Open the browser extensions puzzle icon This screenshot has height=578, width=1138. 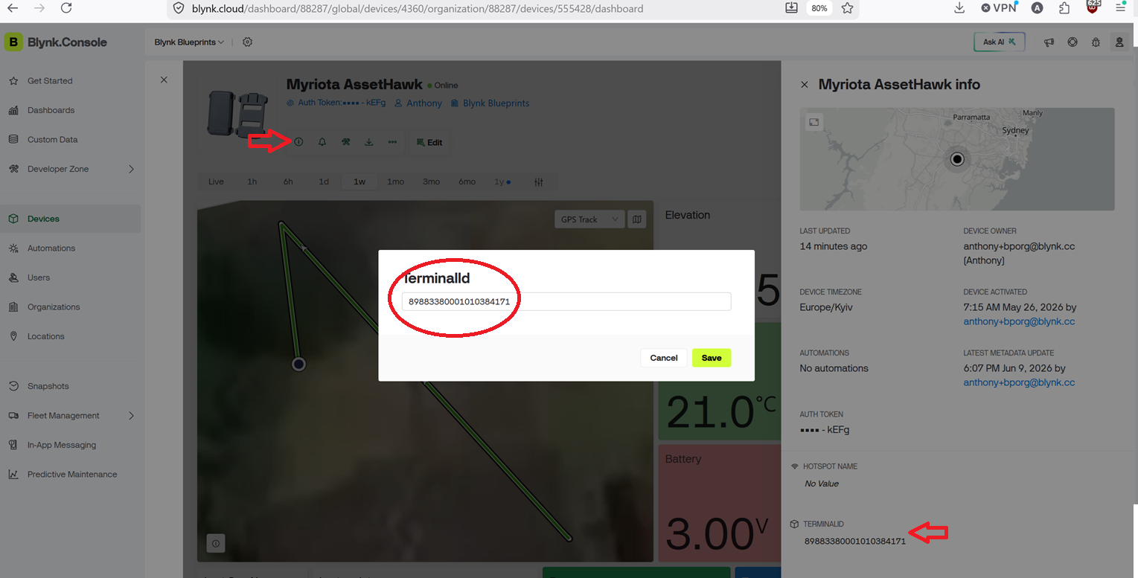1064,8
